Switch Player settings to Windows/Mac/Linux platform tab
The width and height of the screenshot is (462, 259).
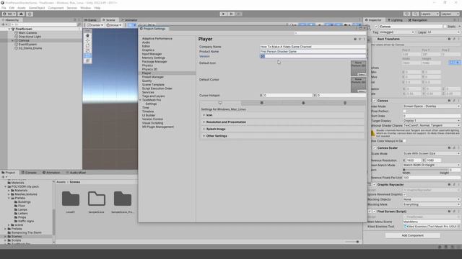220,103
